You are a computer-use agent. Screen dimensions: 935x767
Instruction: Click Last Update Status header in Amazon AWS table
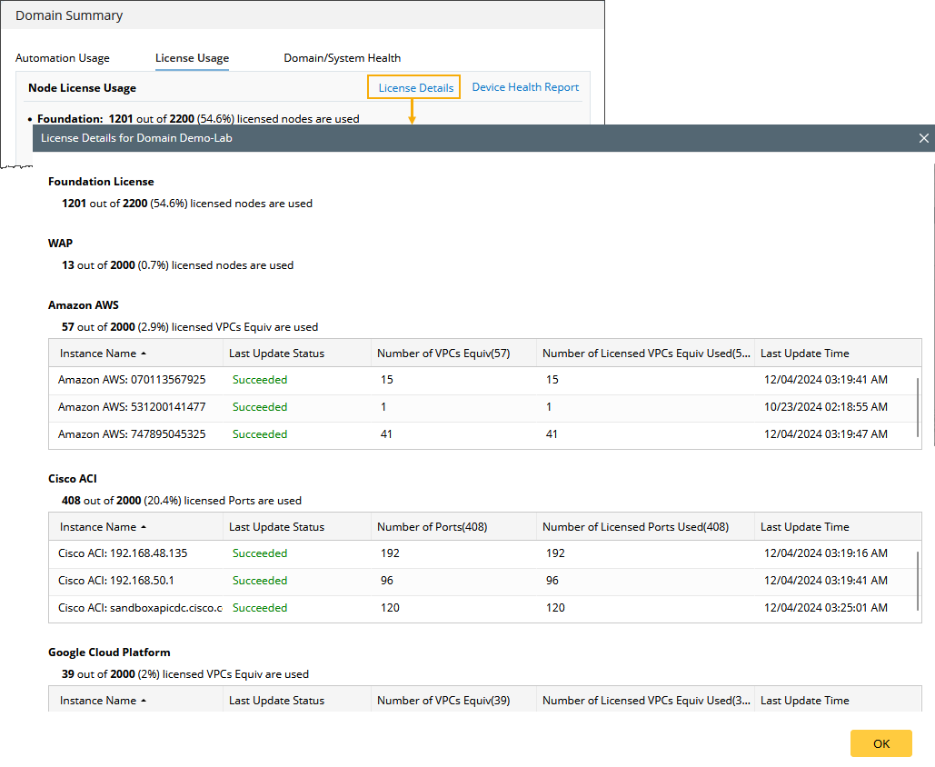(x=276, y=354)
